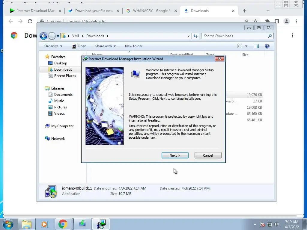Click Next in the IDM Installation Wizard

click(175, 155)
